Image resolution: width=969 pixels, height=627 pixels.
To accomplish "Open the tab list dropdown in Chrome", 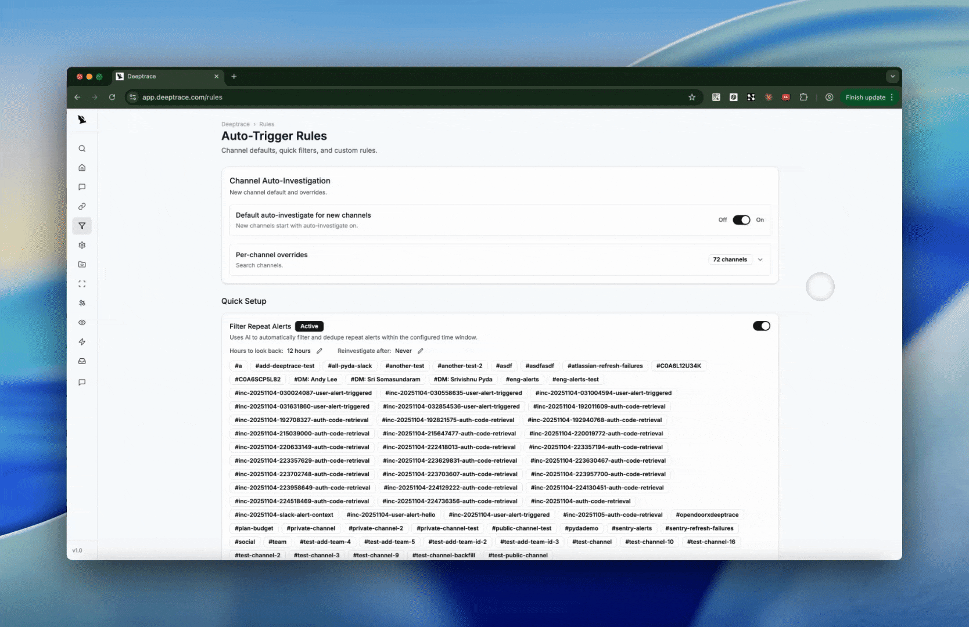I will tap(892, 77).
